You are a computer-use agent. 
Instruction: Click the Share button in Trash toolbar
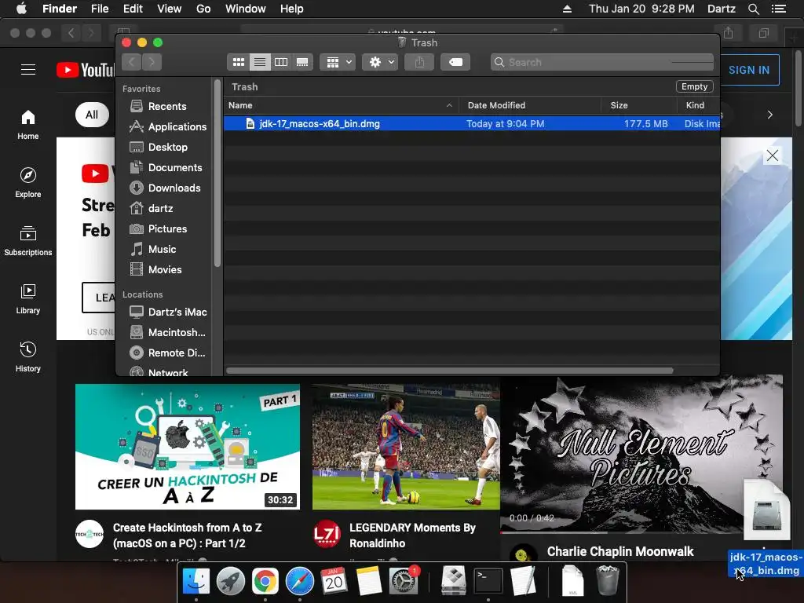[419, 62]
